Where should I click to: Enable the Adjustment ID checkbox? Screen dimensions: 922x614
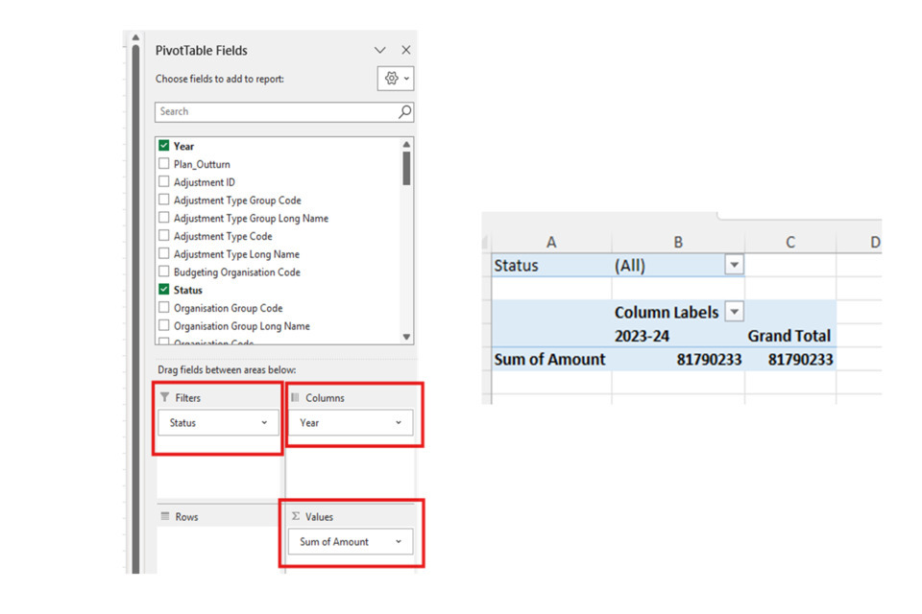(x=164, y=182)
